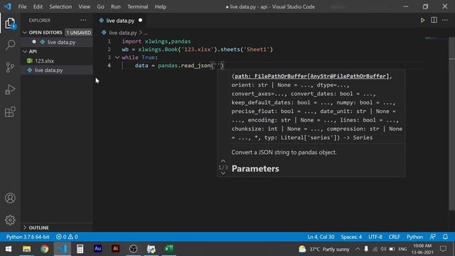Select Python 3.7.6 64-bit interpreter
Screen dimensions: 455x256
(x=28, y=237)
